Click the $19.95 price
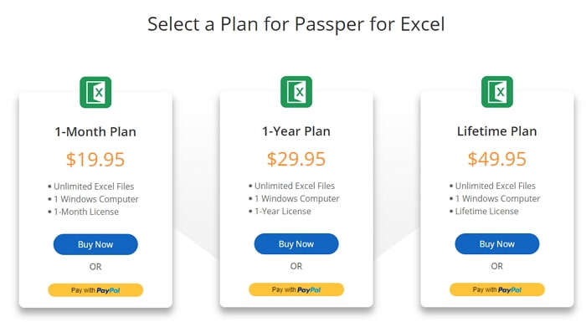Screen dimensions: 586x322 pyautogui.click(x=95, y=160)
